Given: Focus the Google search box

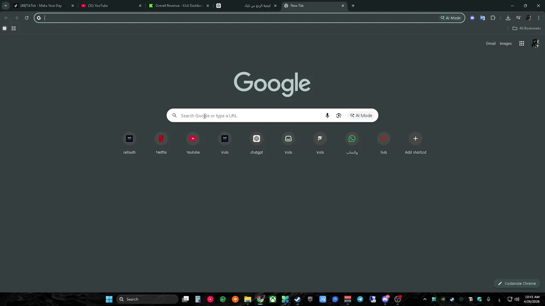Looking at the screenshot, I should pos(272,116).
